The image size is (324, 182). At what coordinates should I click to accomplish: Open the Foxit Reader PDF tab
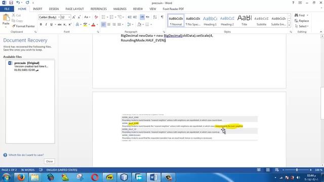173,9
